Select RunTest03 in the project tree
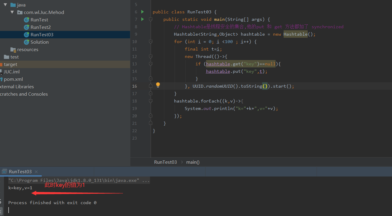392x216 pixels. click(42, 34)
